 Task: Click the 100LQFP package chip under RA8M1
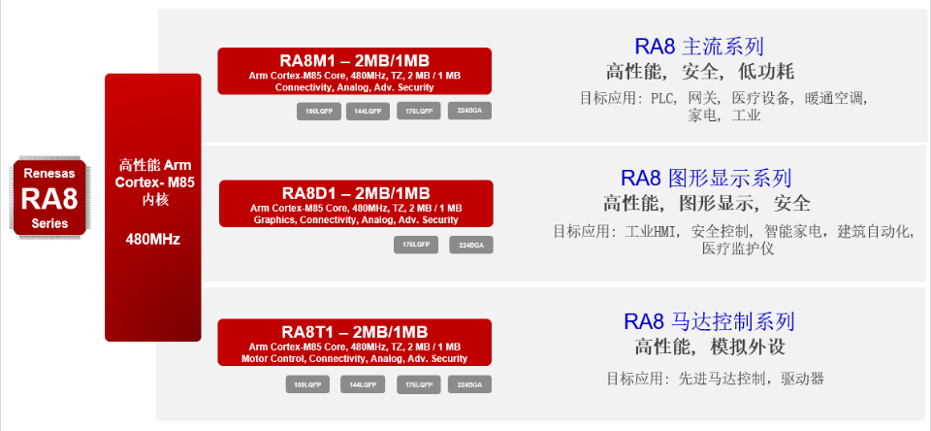pyautogui.click(x=319, y=112)
